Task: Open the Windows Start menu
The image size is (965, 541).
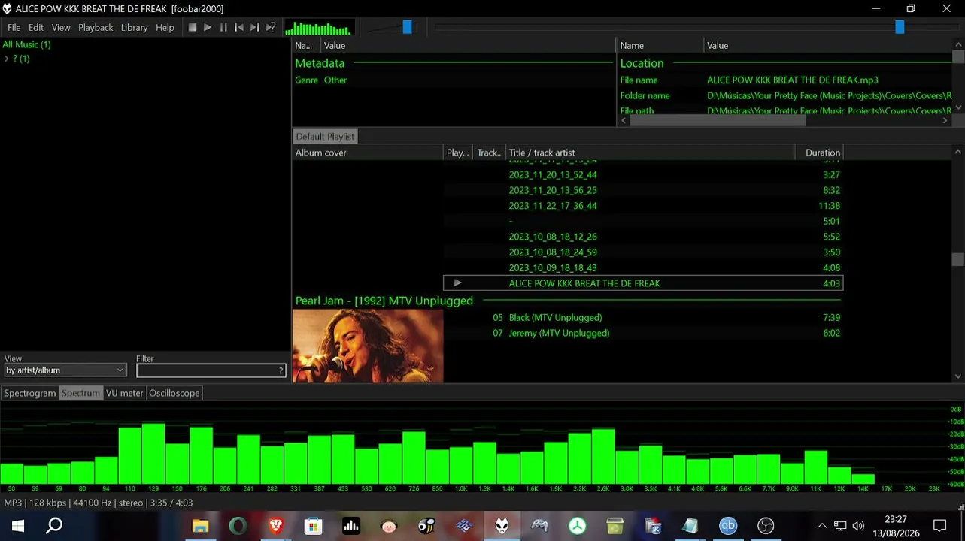Action: tap(18, 526)
